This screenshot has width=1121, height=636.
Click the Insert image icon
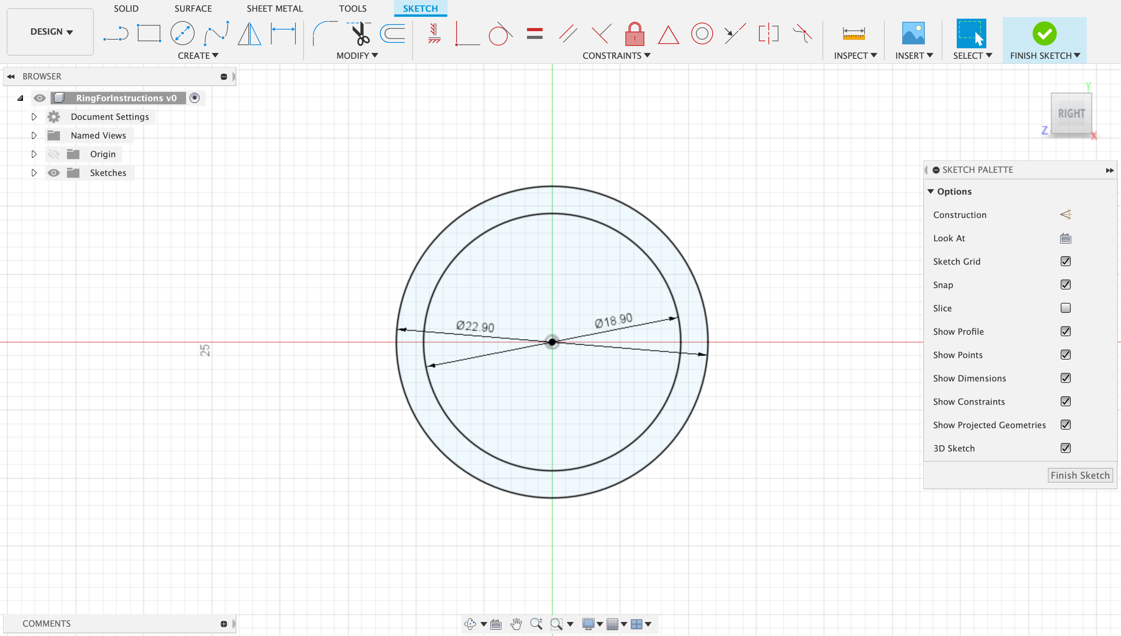pos(913,33)
